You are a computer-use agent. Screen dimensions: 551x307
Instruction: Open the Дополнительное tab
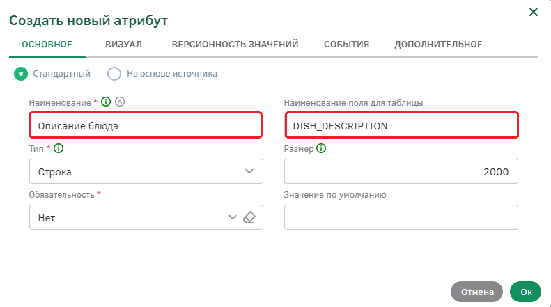438,44
